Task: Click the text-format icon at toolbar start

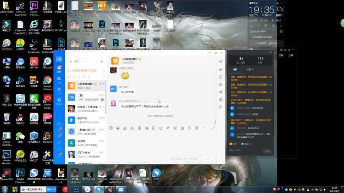Action: coord(111,128)
